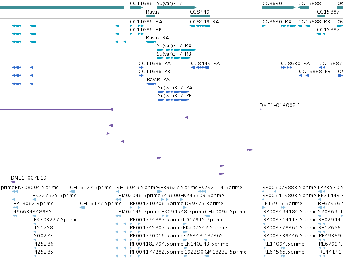Click the EK207542.5prime EST label
Viewport: 343px width, 258px height.
pyautogui.click(x=205, y=228)
